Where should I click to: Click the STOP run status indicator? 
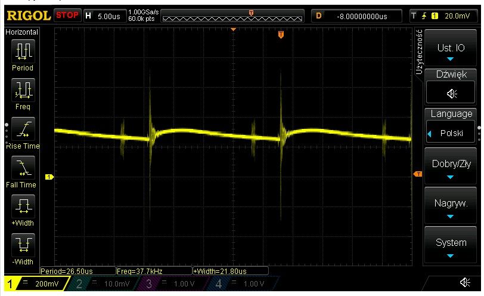[67, 15]
